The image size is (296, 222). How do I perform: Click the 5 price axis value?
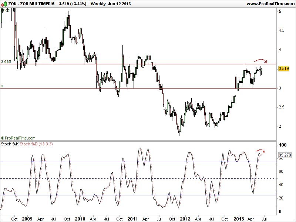(280, 11)
